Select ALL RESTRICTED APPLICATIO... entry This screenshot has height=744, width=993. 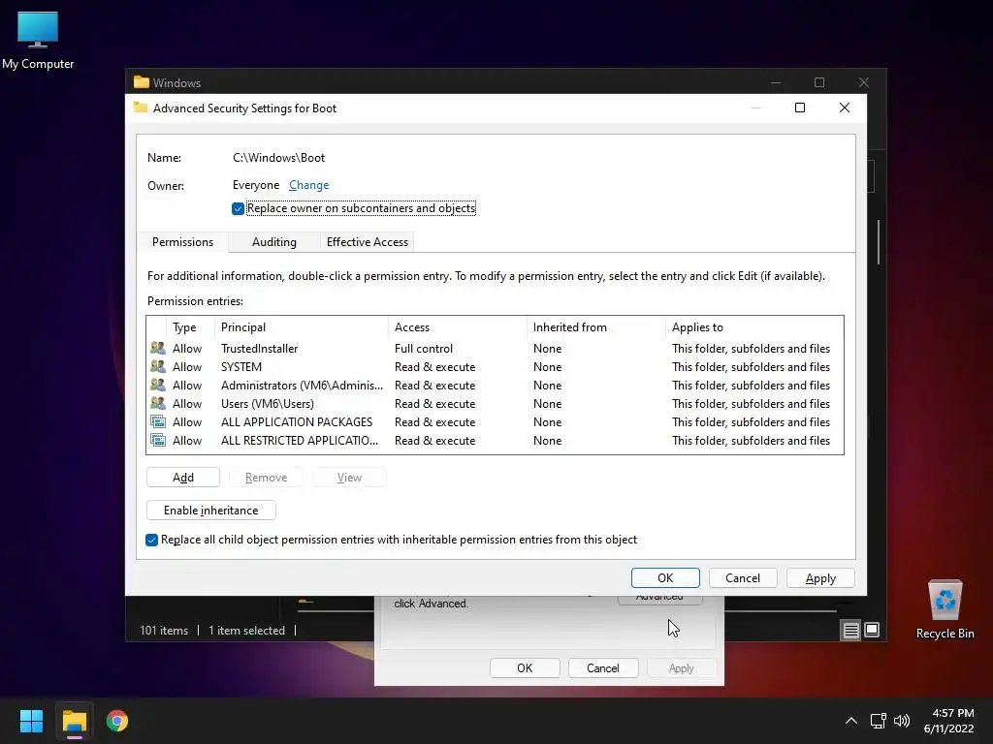click(495, 440)
